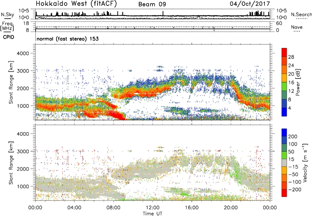Click the 'CPID' label

coord(9,37)
